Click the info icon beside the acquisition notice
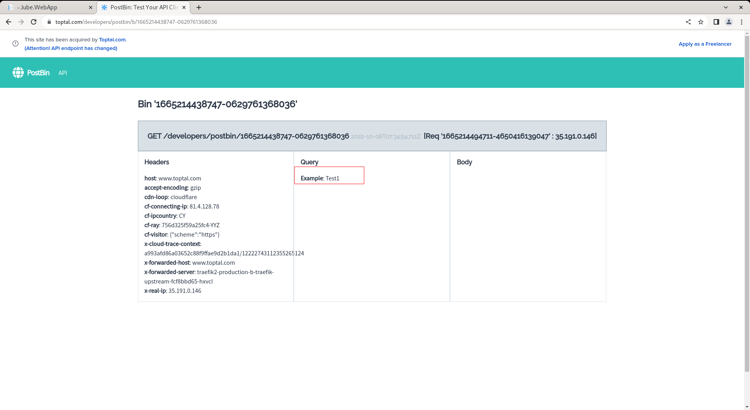The image size is (750, 410). coord(15,44)
